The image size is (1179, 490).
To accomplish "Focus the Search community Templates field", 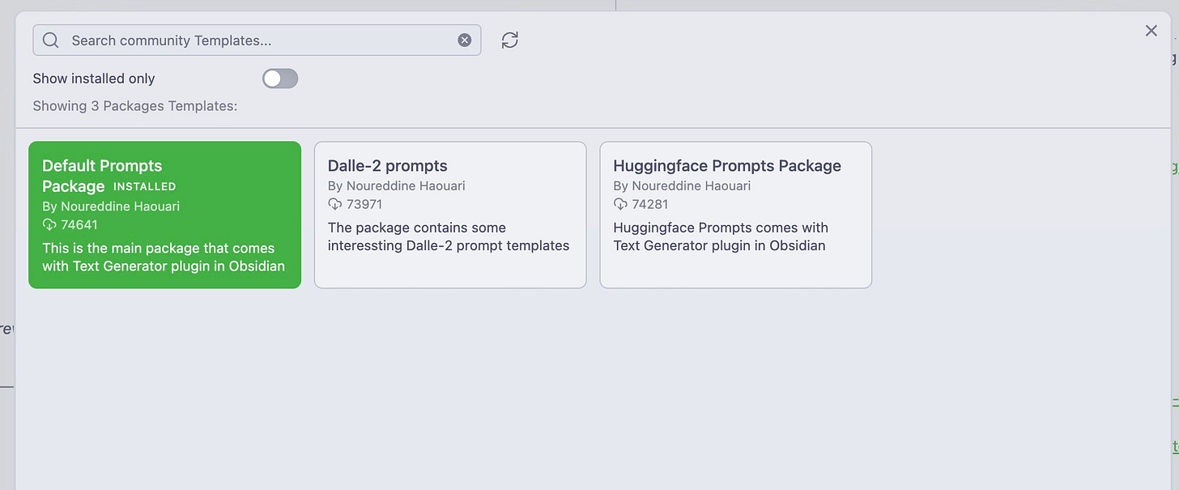I will [x=257, y=40].
